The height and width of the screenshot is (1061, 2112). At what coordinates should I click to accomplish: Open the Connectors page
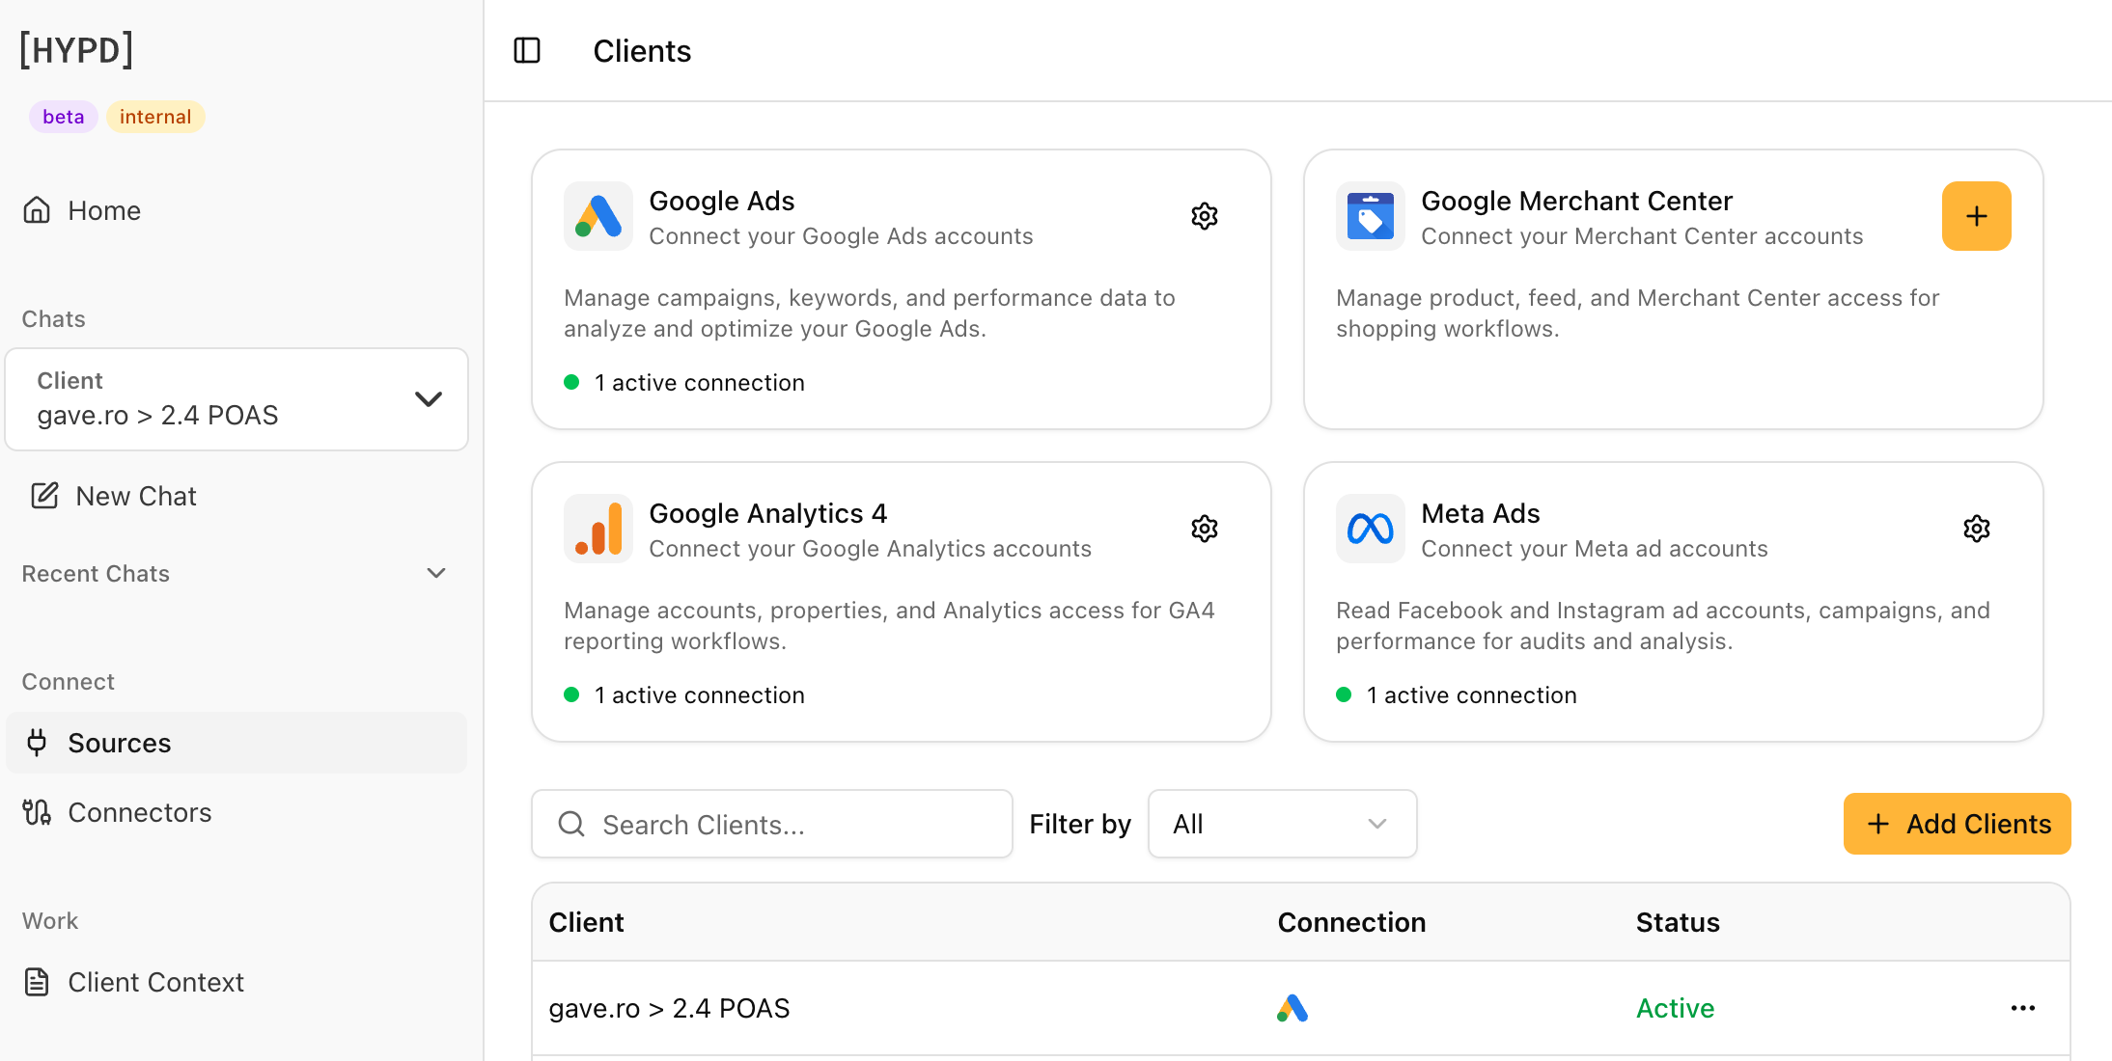click(x=236, y=812)
